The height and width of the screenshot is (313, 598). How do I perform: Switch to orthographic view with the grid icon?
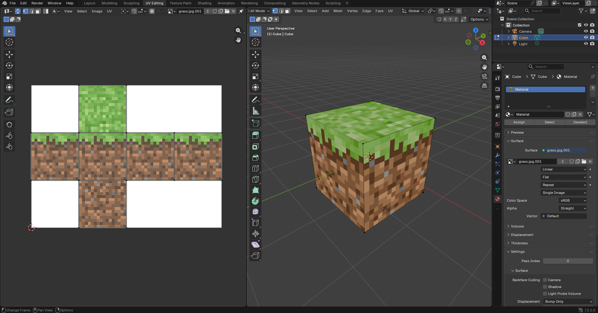click(x=484, y=86)
